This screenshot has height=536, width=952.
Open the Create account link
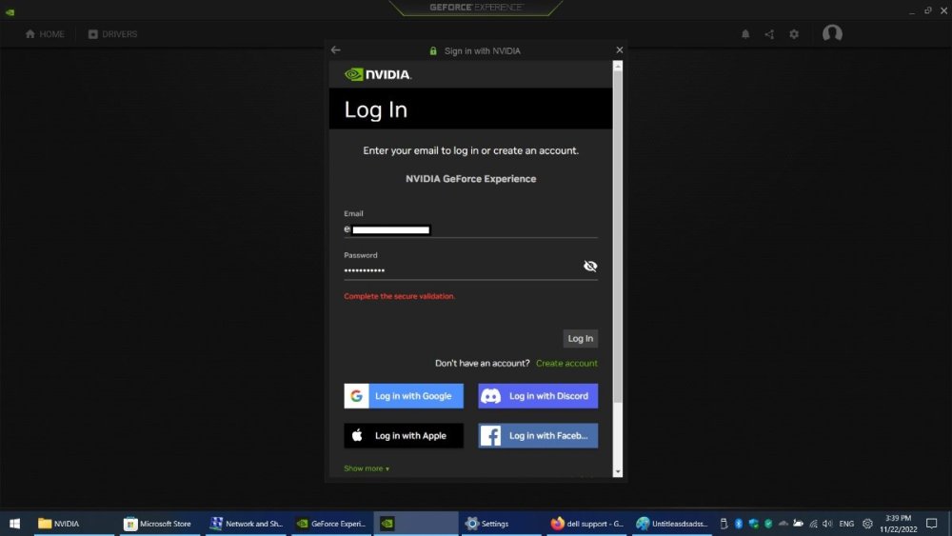(x=566, y=363)
